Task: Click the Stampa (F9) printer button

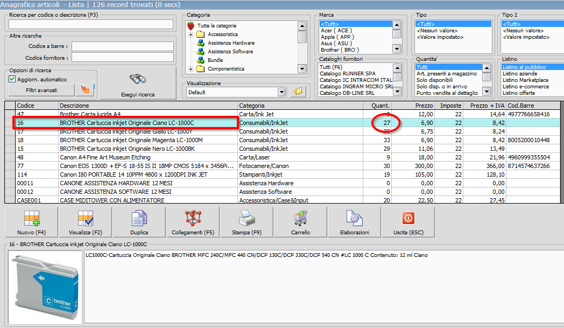Action: (246, 222)
